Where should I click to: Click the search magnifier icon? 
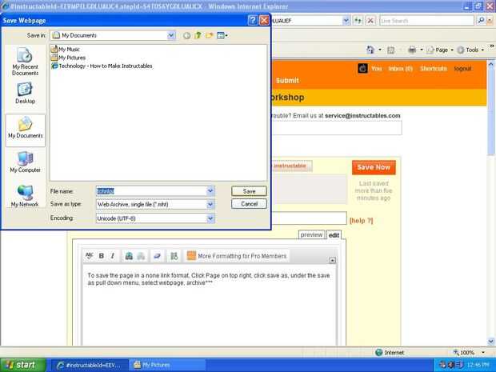[481, 21]
